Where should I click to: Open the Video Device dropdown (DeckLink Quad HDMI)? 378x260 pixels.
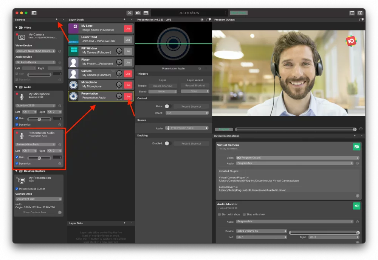pos(36,51)
